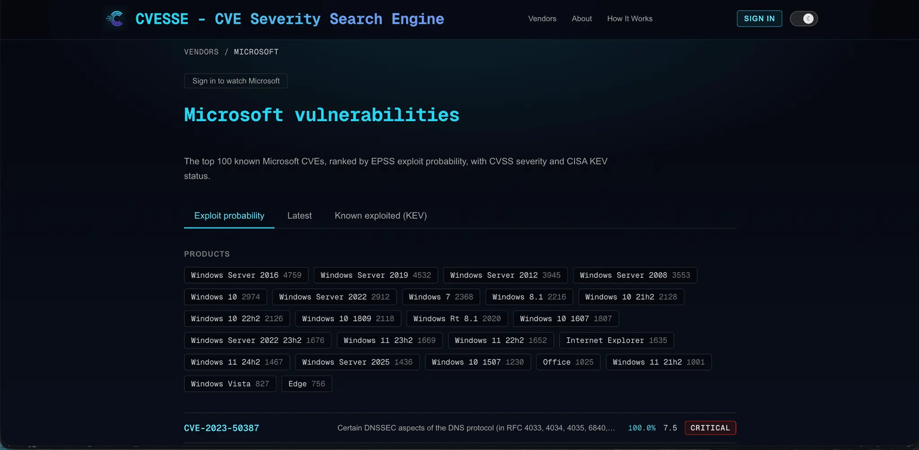Open CVE-2023-50387 details
The image size is (919, 450).
[x=221, y=428]
